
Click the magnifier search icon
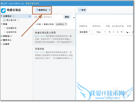[x=42, y=17]
